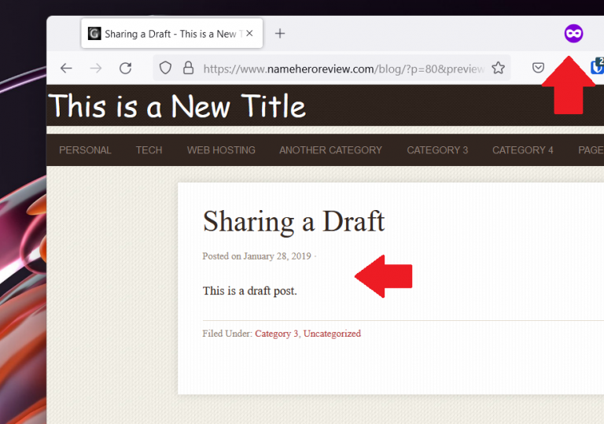
Task: Open the TECH category menu
Action: [149, 150]
